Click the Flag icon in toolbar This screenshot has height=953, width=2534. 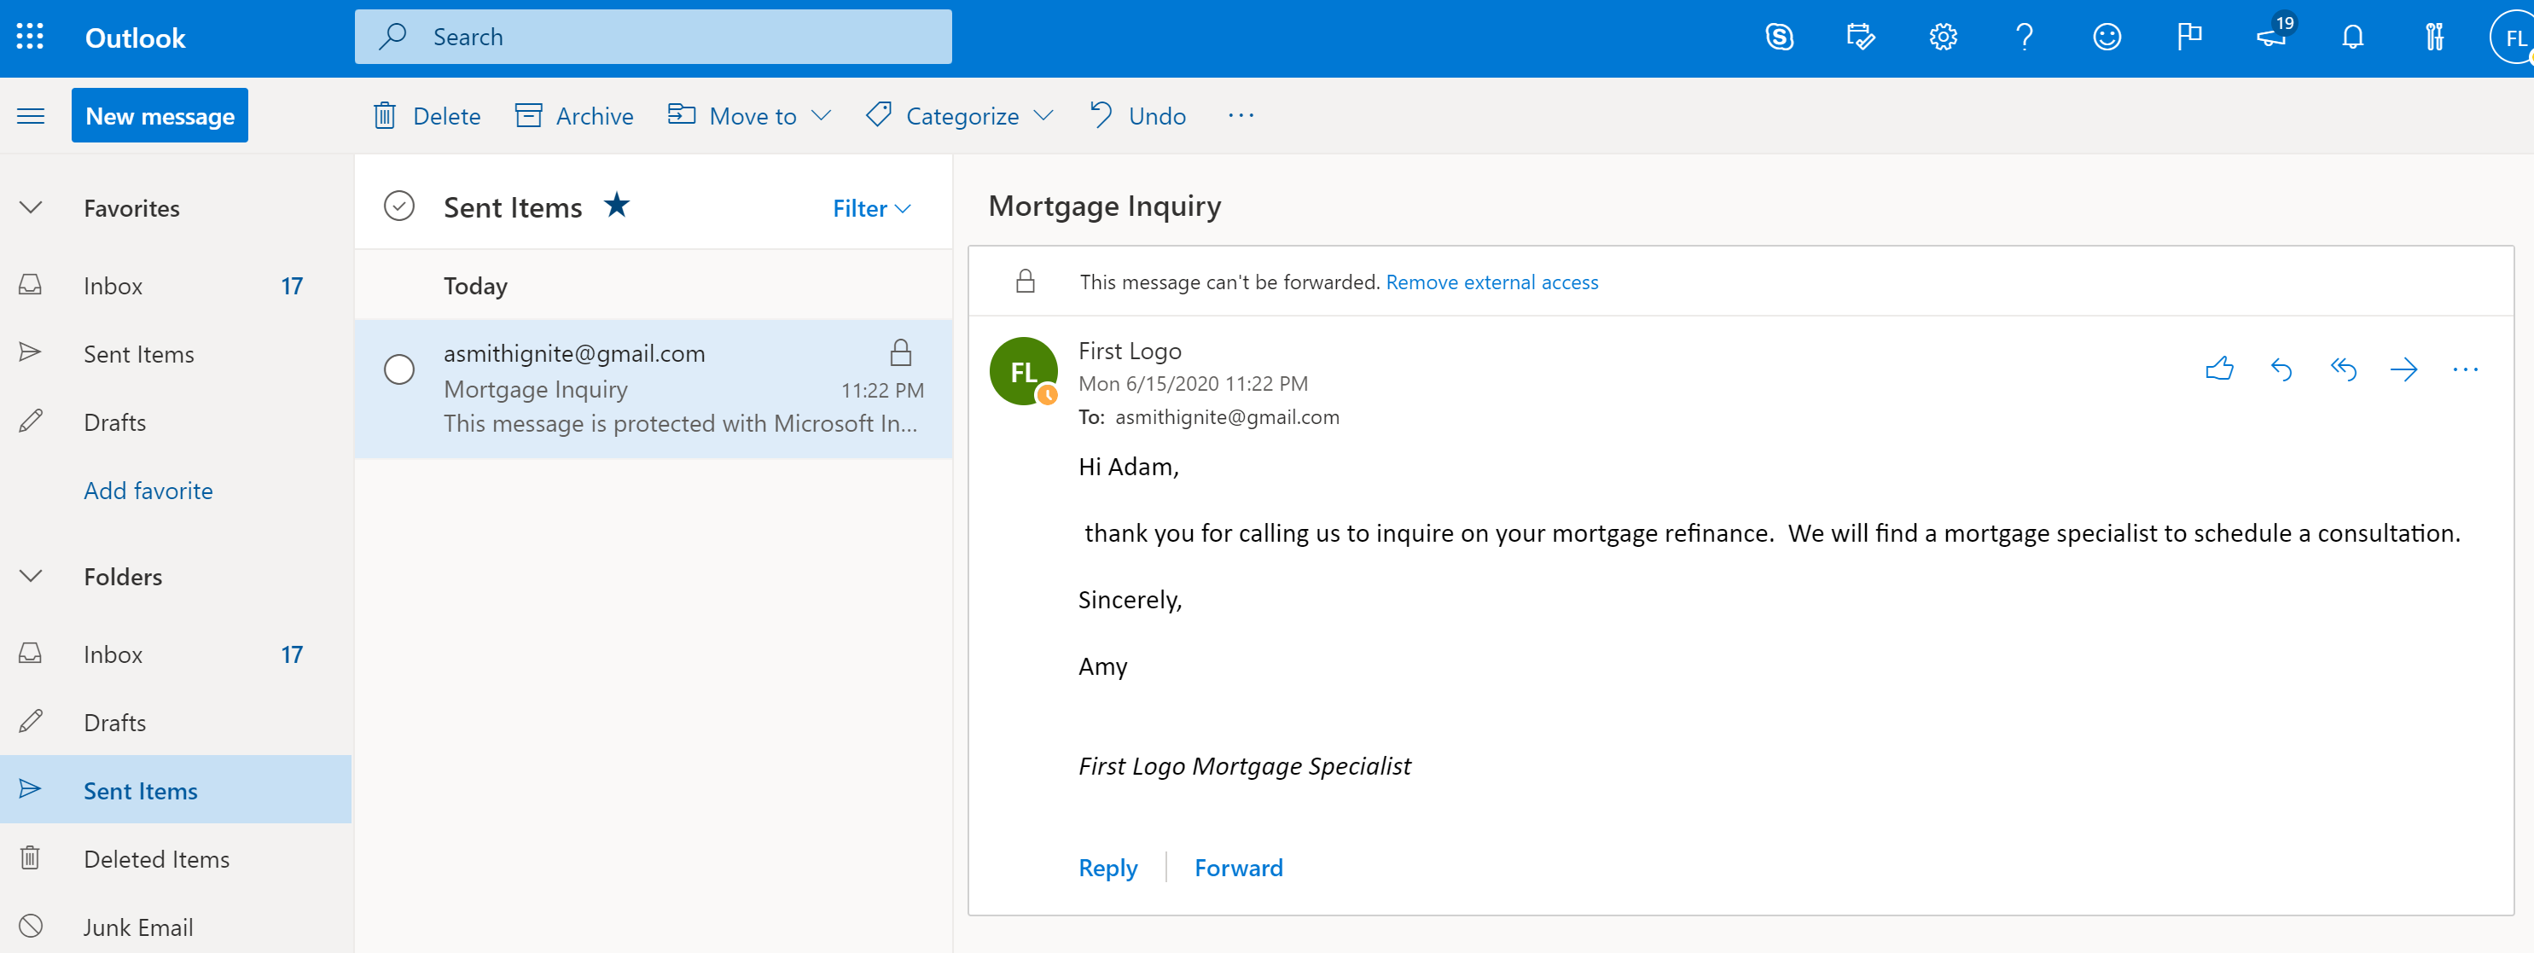click(2190, 36)
